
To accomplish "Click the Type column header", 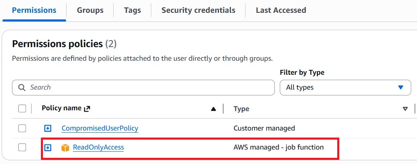I will point(241,109).
